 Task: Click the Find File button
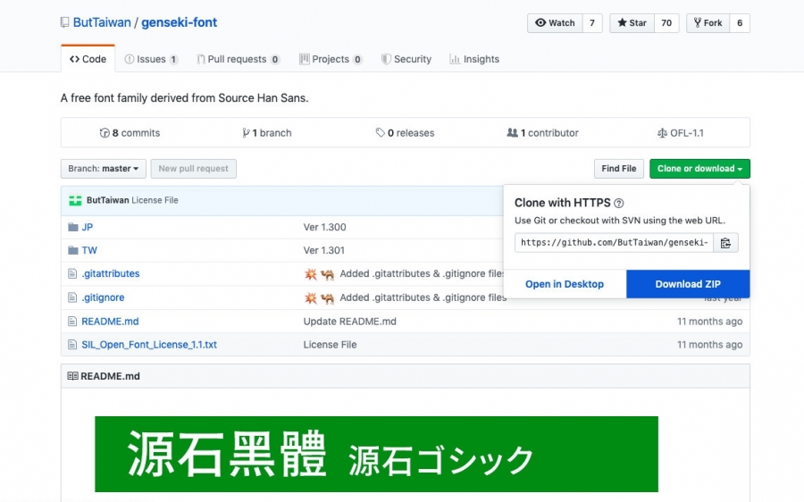[x=619, y=169]
